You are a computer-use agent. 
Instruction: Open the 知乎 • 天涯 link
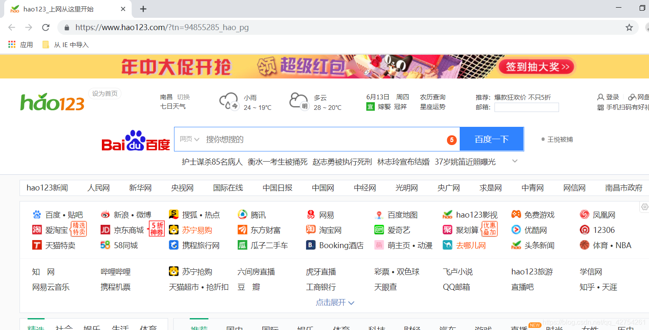pyautogui.click(x=598, y=287)
